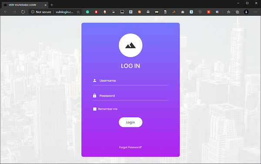Click the Username input field
The height and width of the screenshot is (164, 261).
[130, 81]
